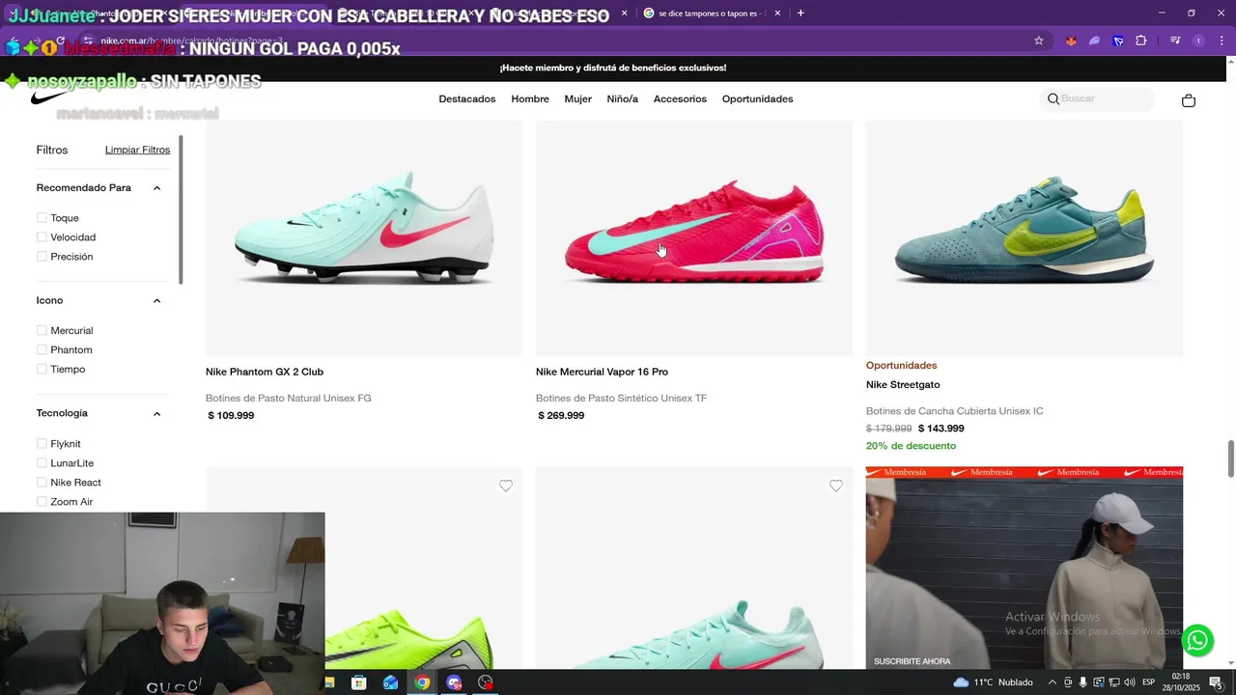This screenshot has width=1236, height=695.
Task: Collapse the Tecnología filter section
Action: 156,414
